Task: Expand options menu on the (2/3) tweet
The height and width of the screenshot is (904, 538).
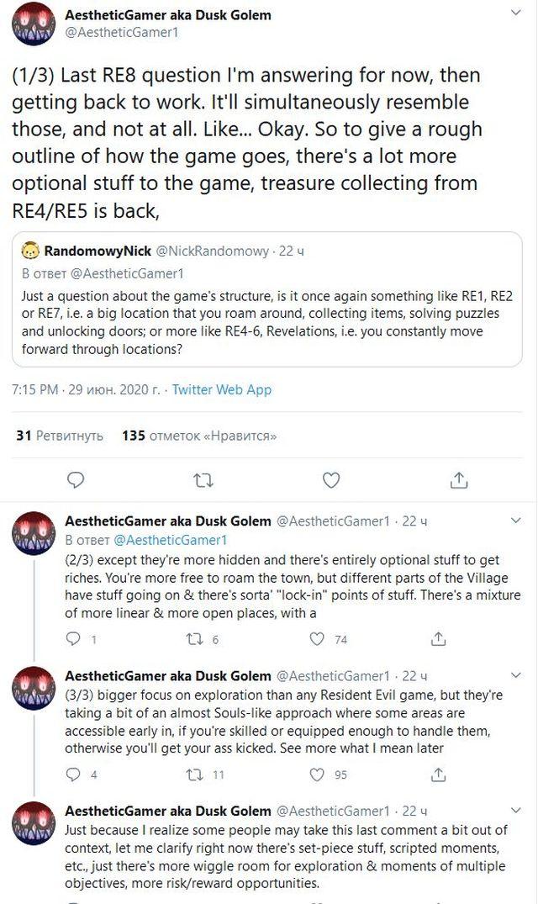Action: (x=515, y=521)
